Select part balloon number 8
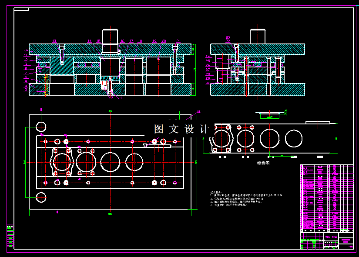This screenshot has width=359, height=257. [x=26, y=68]
